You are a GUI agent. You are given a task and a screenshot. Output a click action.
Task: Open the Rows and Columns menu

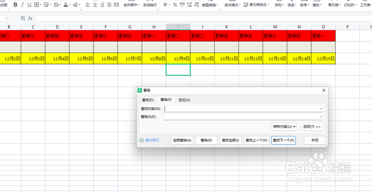[x=351, y=5]
